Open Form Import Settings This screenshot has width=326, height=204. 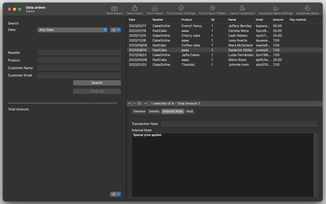point(181,10)
